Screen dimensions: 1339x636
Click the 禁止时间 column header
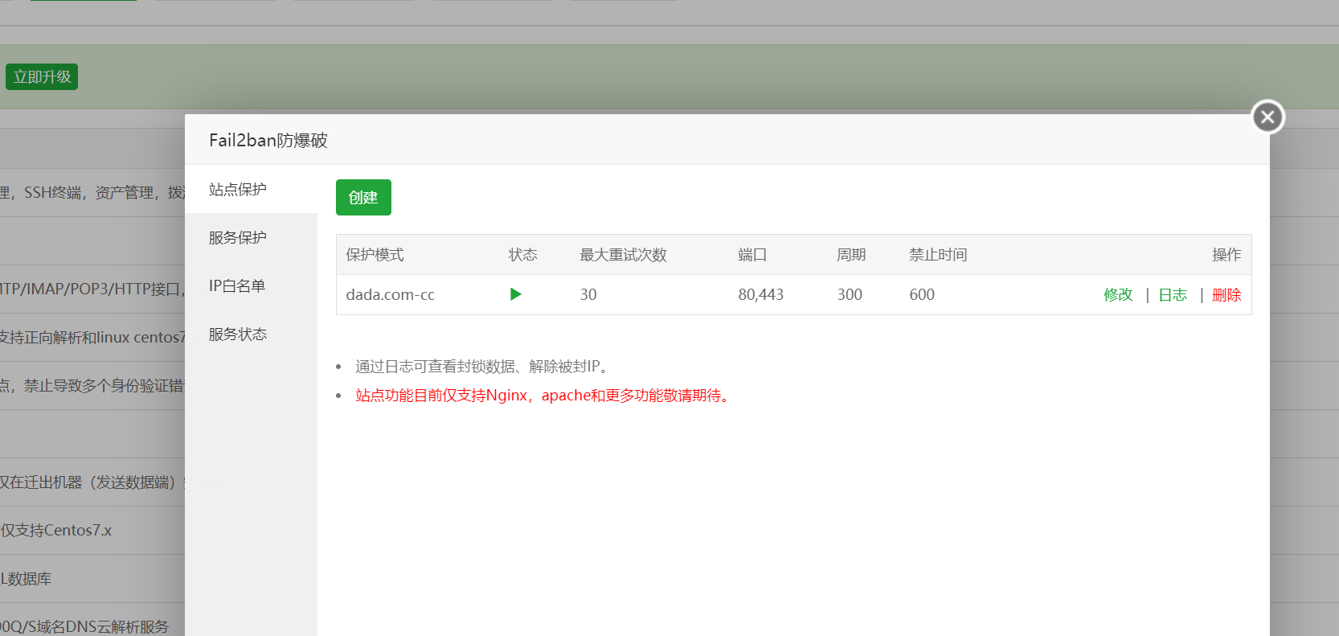coord(938,255)
